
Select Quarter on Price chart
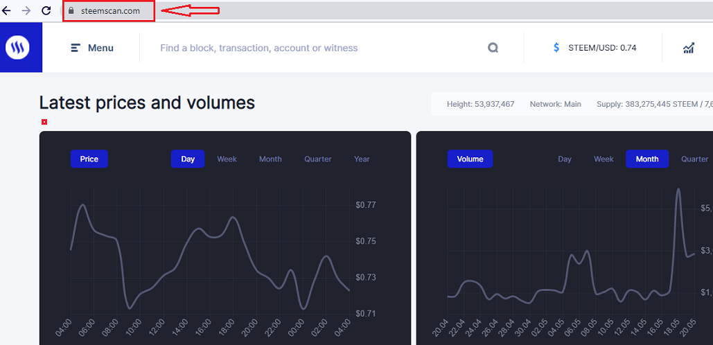(318, 159)
